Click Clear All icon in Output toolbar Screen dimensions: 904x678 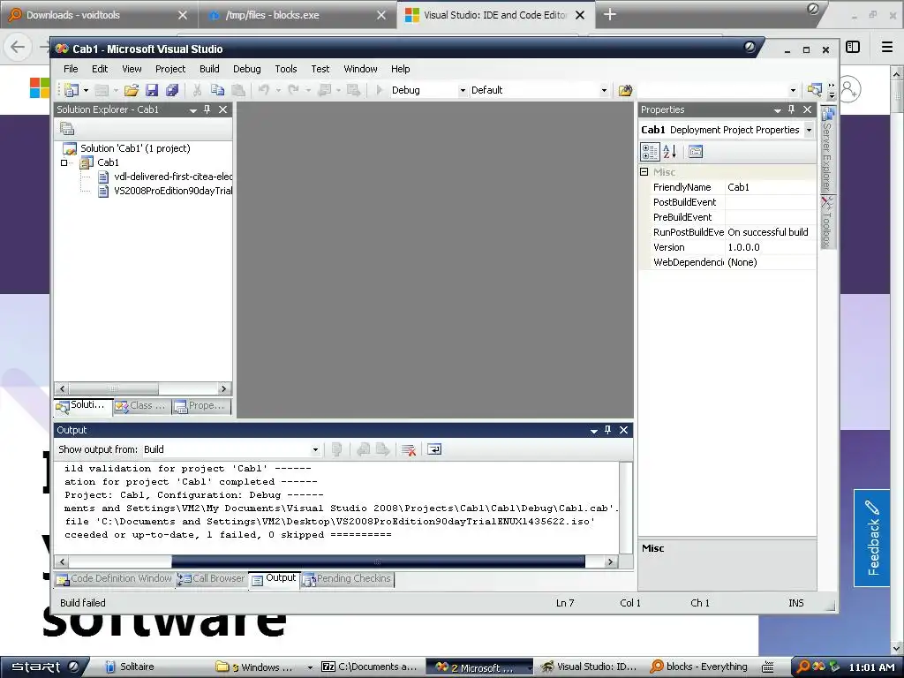(408, 449)
